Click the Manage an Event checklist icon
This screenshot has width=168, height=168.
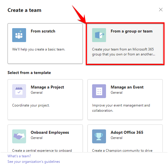coord(99,91)
